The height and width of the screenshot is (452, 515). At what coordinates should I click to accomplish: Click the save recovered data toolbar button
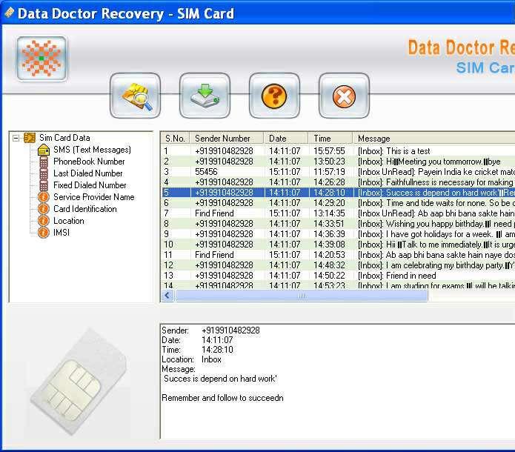pos(205,96)
